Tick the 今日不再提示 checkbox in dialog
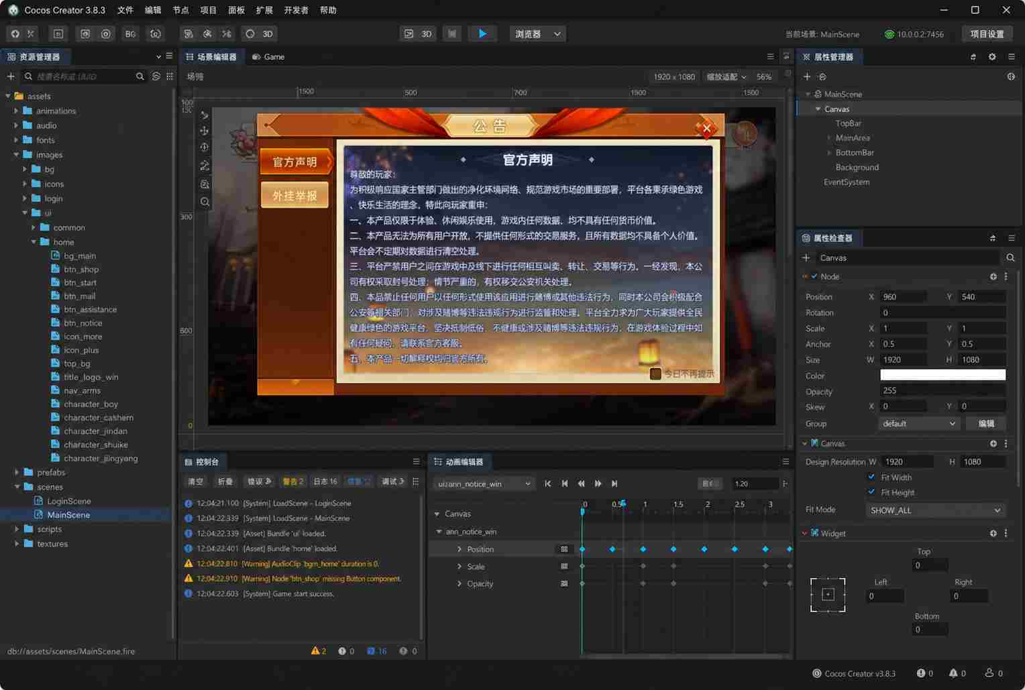1025x690 pixels. (x=655, y=373)
